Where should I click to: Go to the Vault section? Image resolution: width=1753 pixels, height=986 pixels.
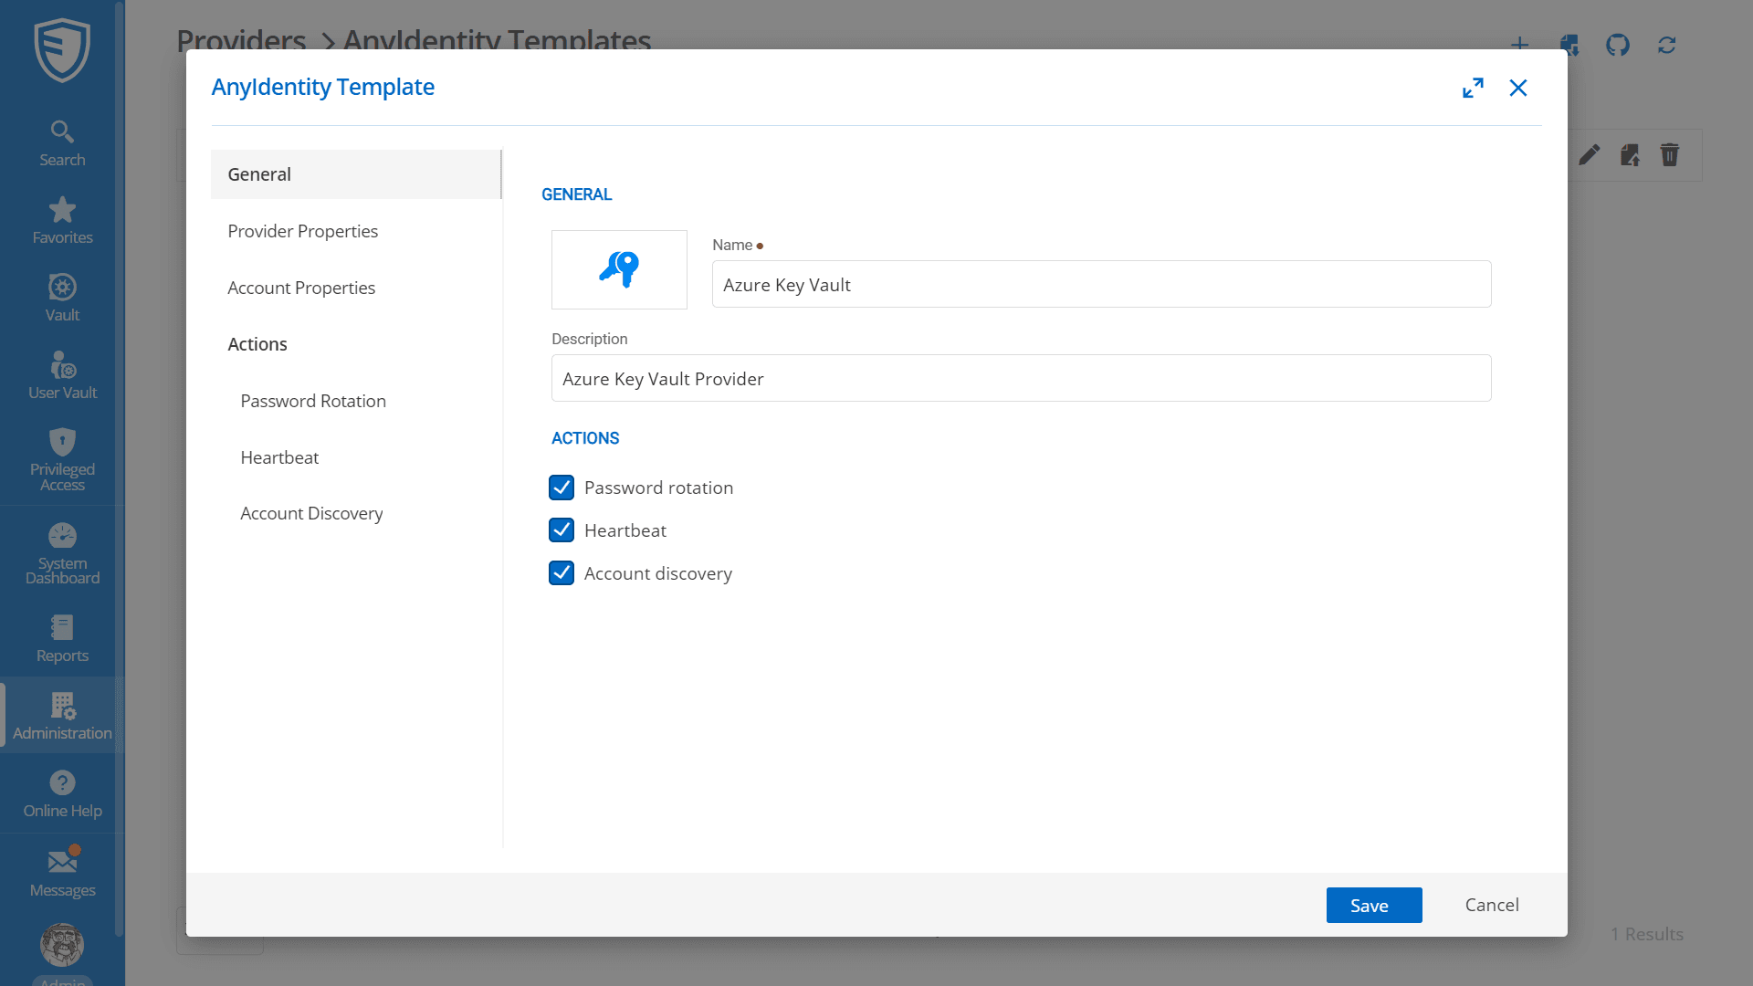pos(62,299)
